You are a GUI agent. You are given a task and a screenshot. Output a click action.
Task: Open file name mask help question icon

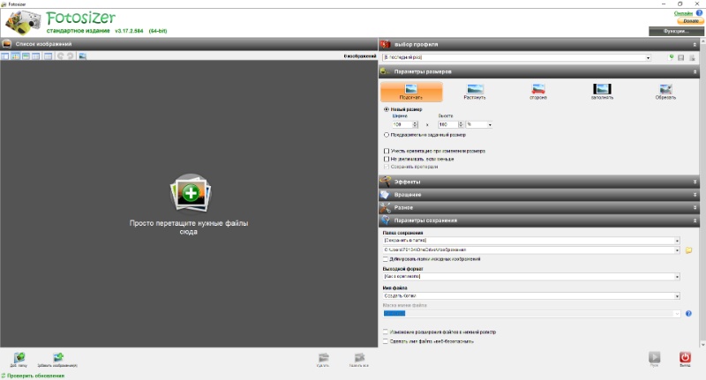click(x=688, y=314)
